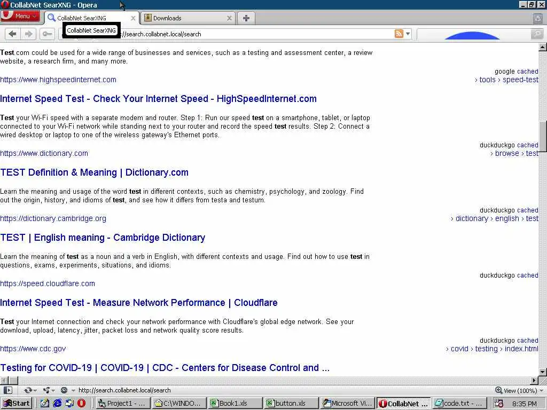547x410 pixels.
Task: Launch Opera from quick launch bar
Action: click(81, 404)
